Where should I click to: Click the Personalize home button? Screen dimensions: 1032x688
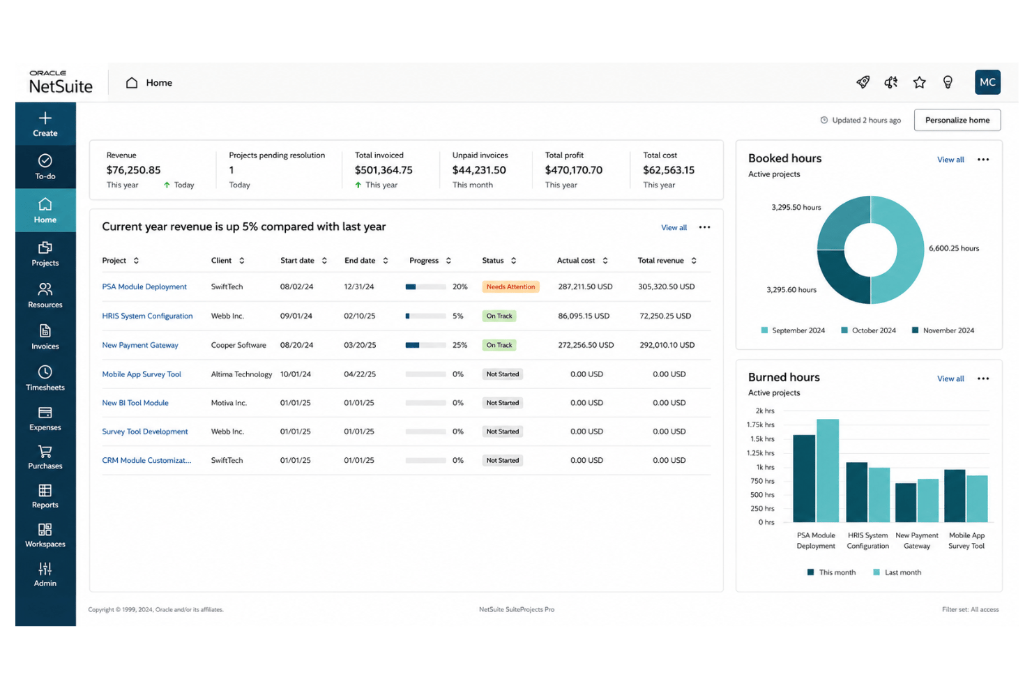pyautogui.click(x=957, y=120)
